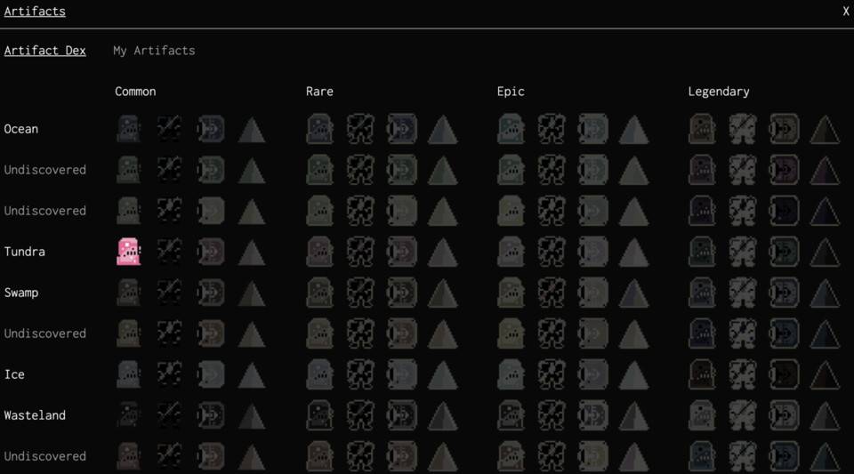
Task: Close the Artifacts panel with X
Action: 846,12
